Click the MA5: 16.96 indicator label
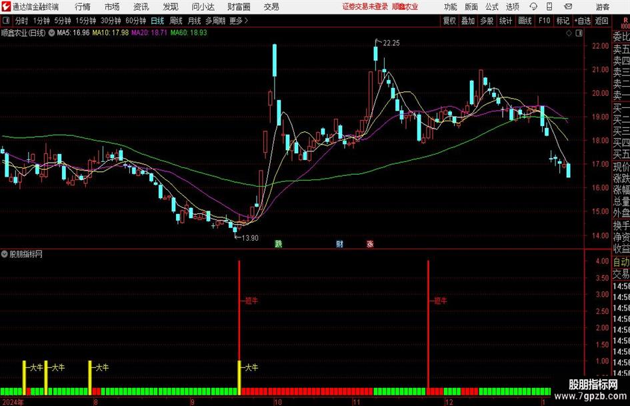This screenshot has height=406, width=630. (x=73, y=33)
